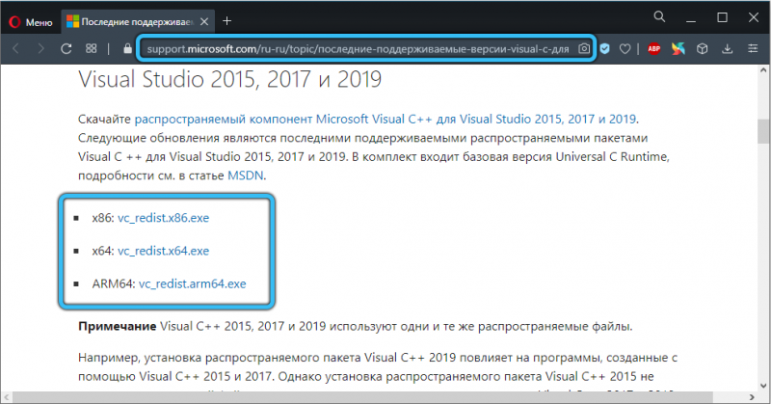
Task: Go back to previous page
Action: click(x=15, y=49)
